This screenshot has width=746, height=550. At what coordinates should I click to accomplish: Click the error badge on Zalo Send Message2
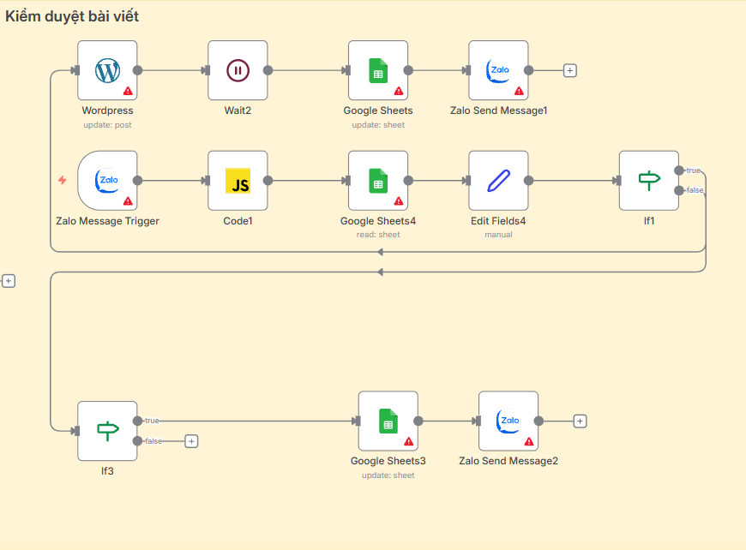pyautogui.click(x=527, y=439)
